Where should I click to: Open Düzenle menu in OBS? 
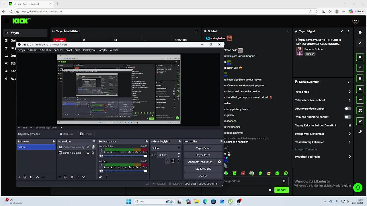coord(32,50)
